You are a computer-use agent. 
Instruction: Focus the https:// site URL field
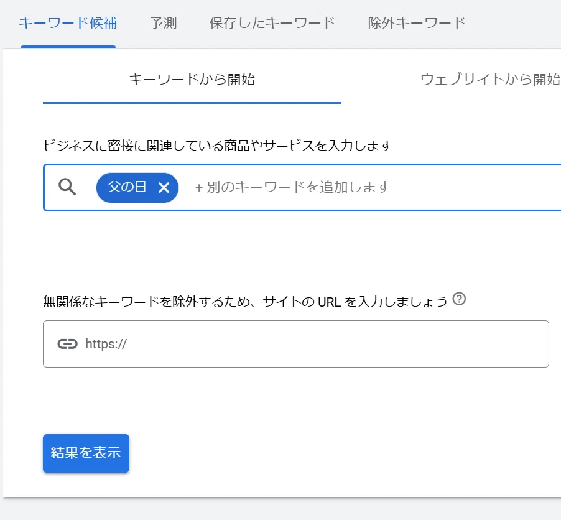click(x=296, y=344)
